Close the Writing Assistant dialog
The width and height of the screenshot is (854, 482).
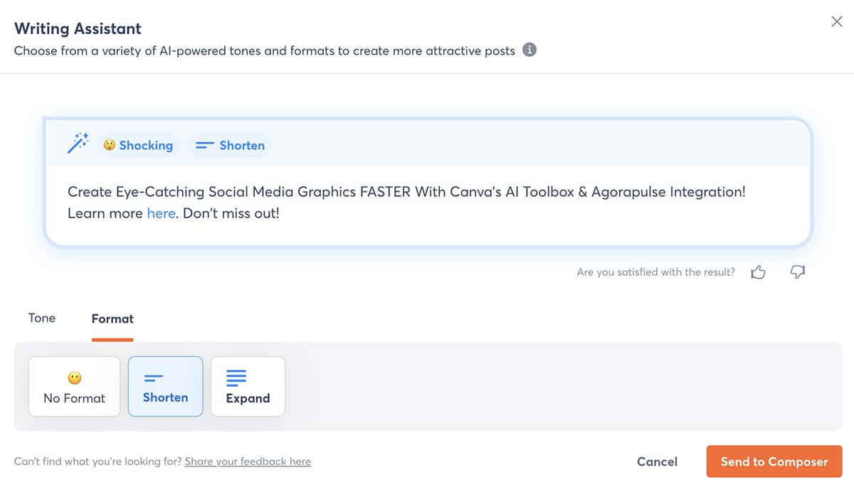click(837, 22)
